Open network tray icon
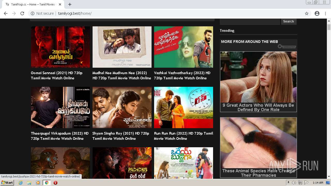Screen dimensions: 331x186 (x=300, y=183)
